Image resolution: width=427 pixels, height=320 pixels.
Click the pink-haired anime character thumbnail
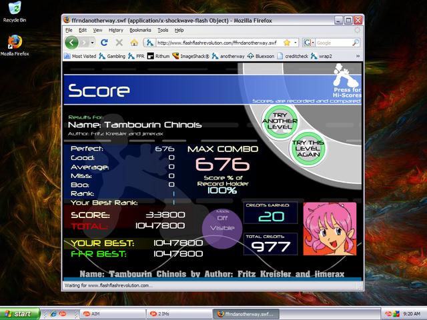[x=330, y=229]
